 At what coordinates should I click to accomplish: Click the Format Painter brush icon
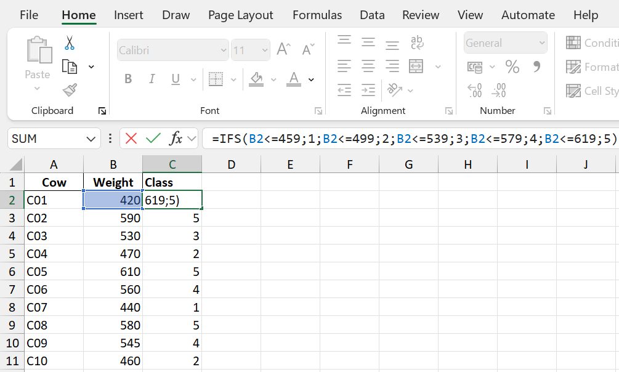[70, 90]
